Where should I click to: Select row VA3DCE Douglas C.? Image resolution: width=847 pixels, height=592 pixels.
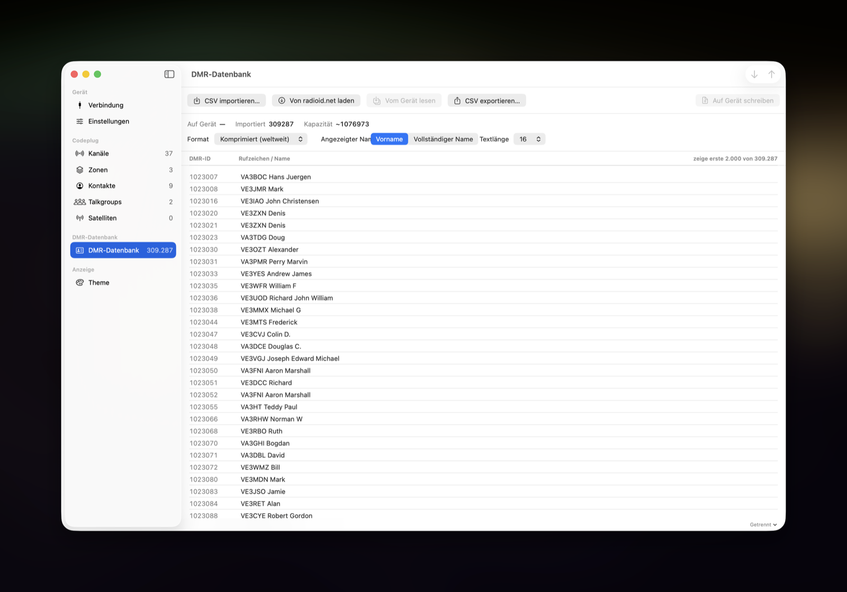tap(483, 346)
